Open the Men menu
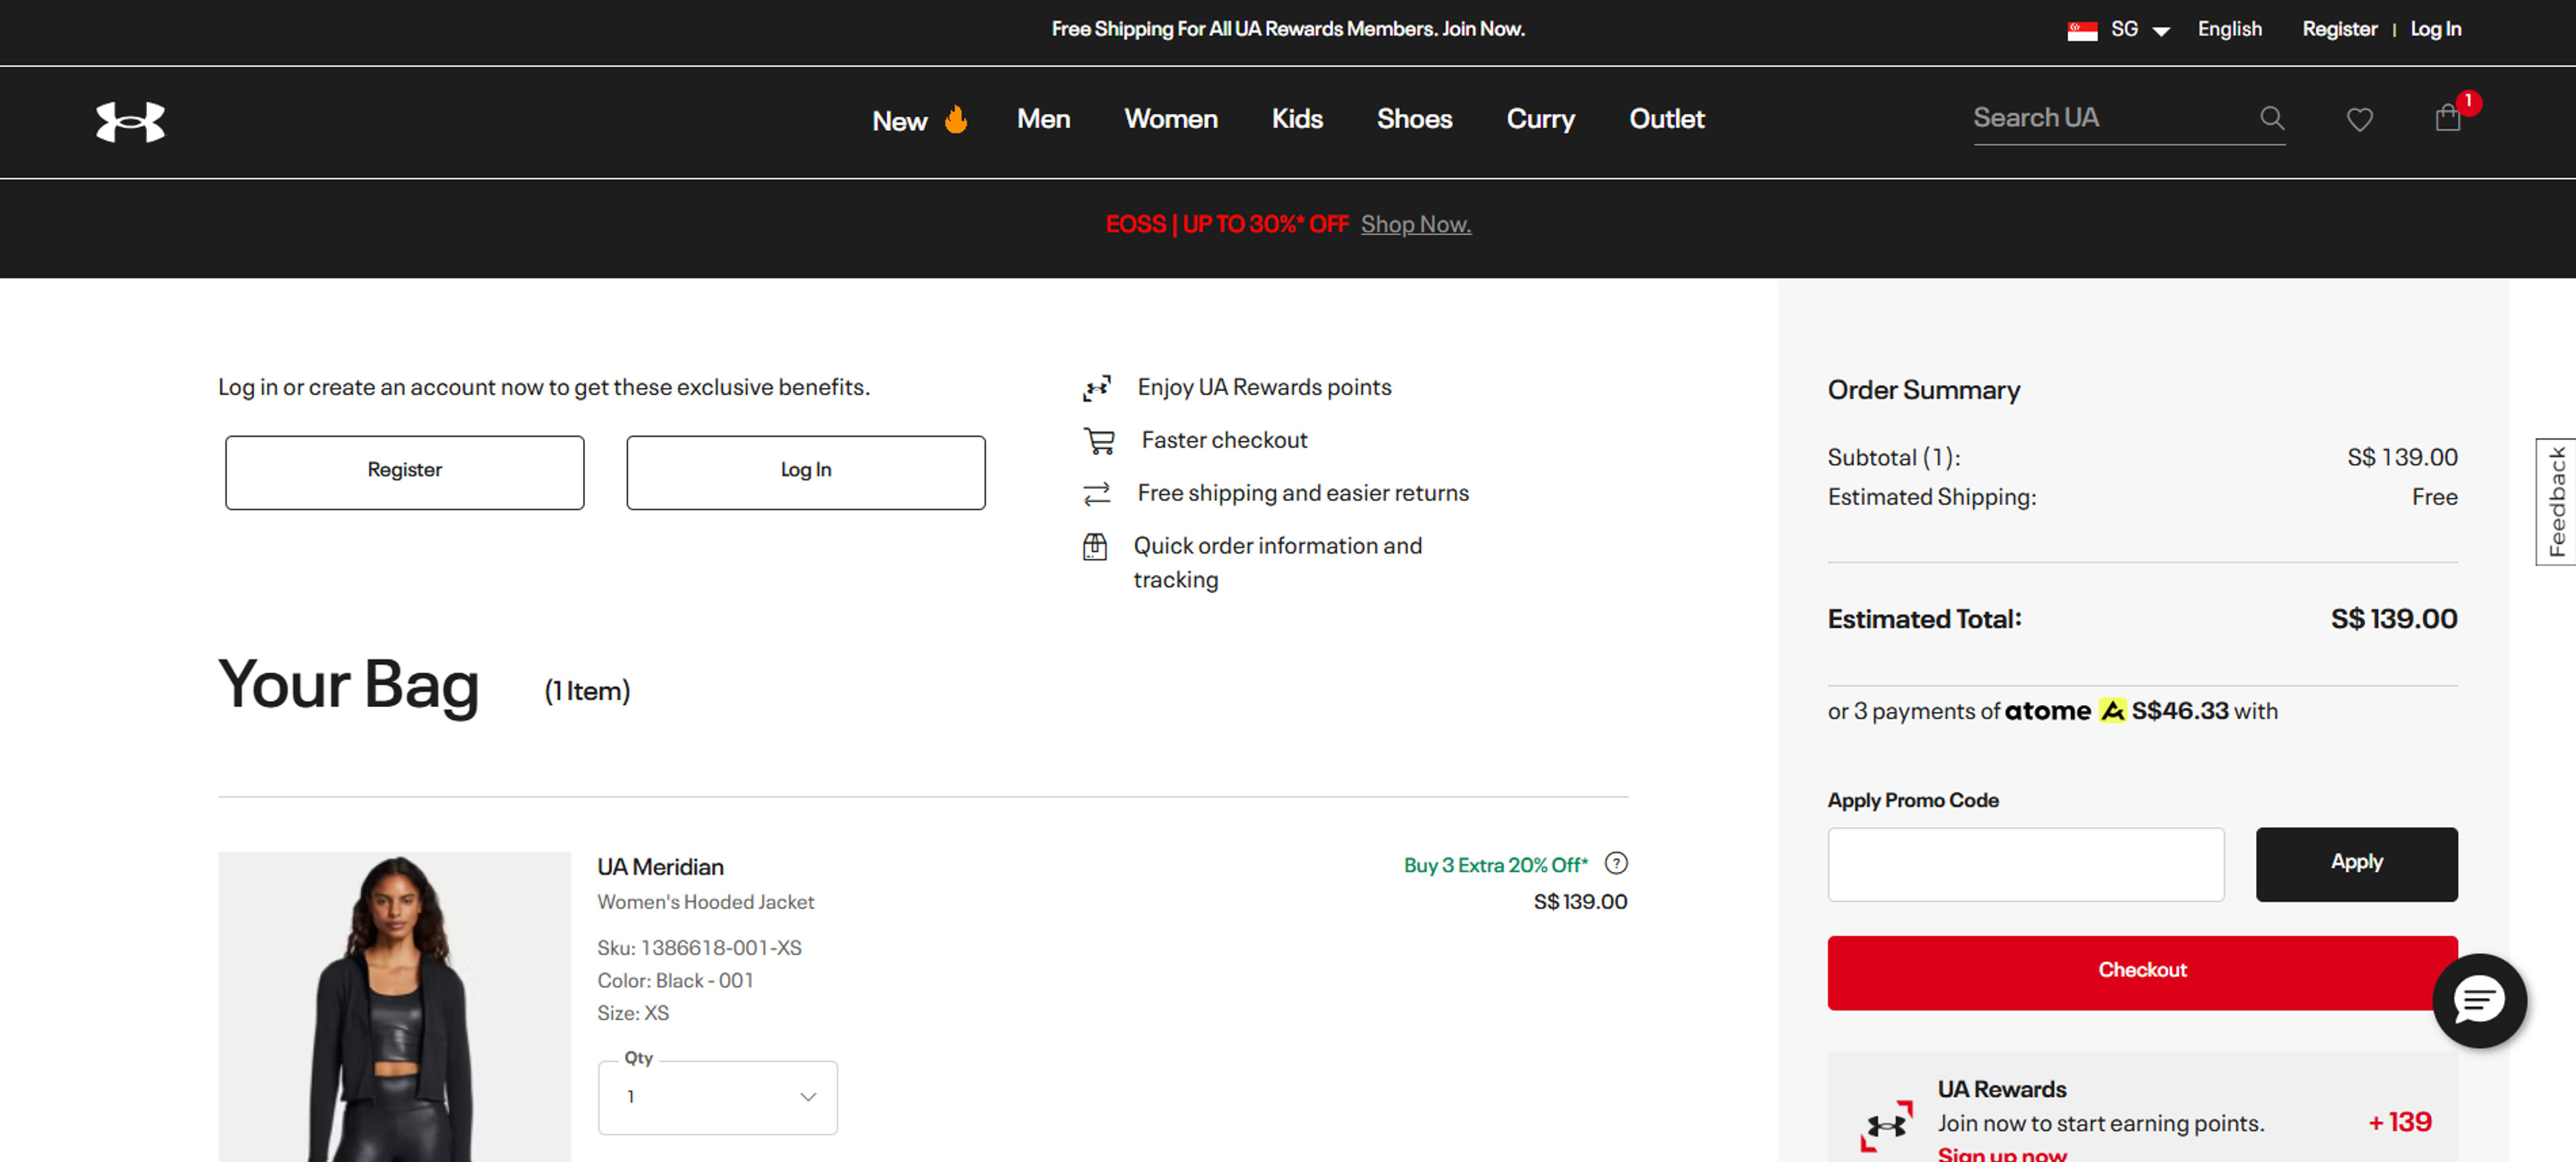 tap(1043, 119)
